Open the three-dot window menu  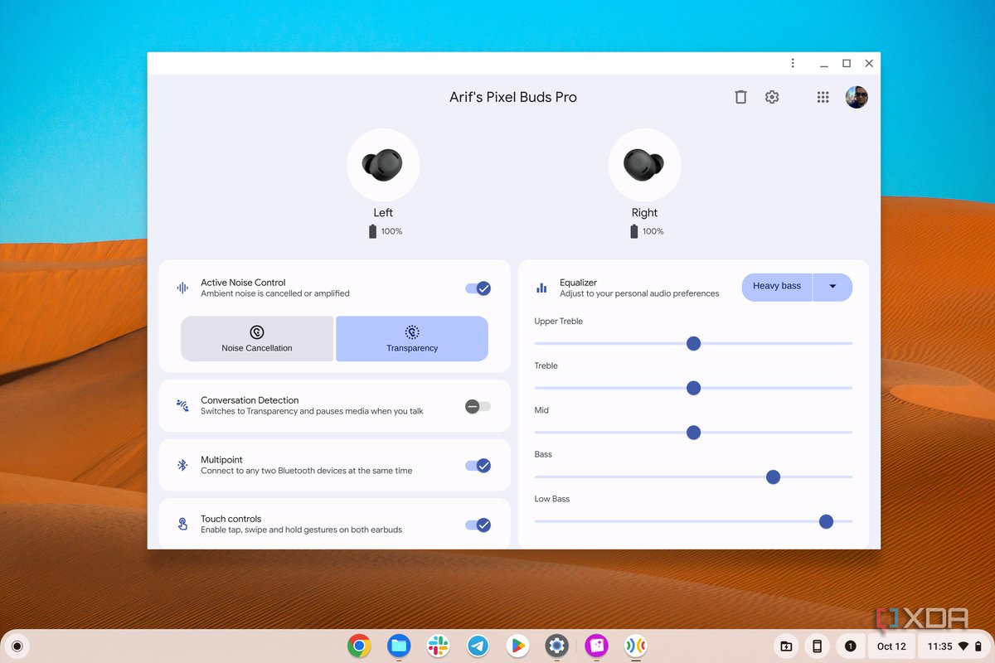(x=793, y=63)
